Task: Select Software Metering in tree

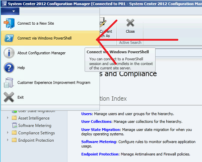Action: click(35, 126)
